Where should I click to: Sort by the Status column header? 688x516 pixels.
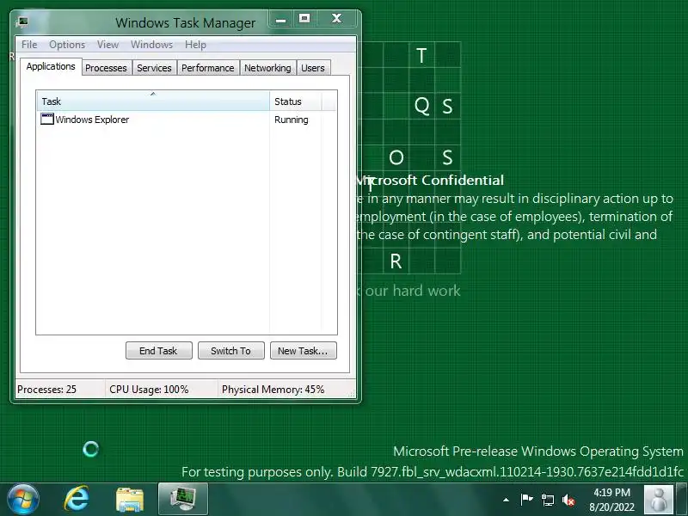click(x=296, y=101)
